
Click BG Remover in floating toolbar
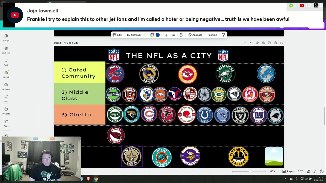tap(136, 35)
